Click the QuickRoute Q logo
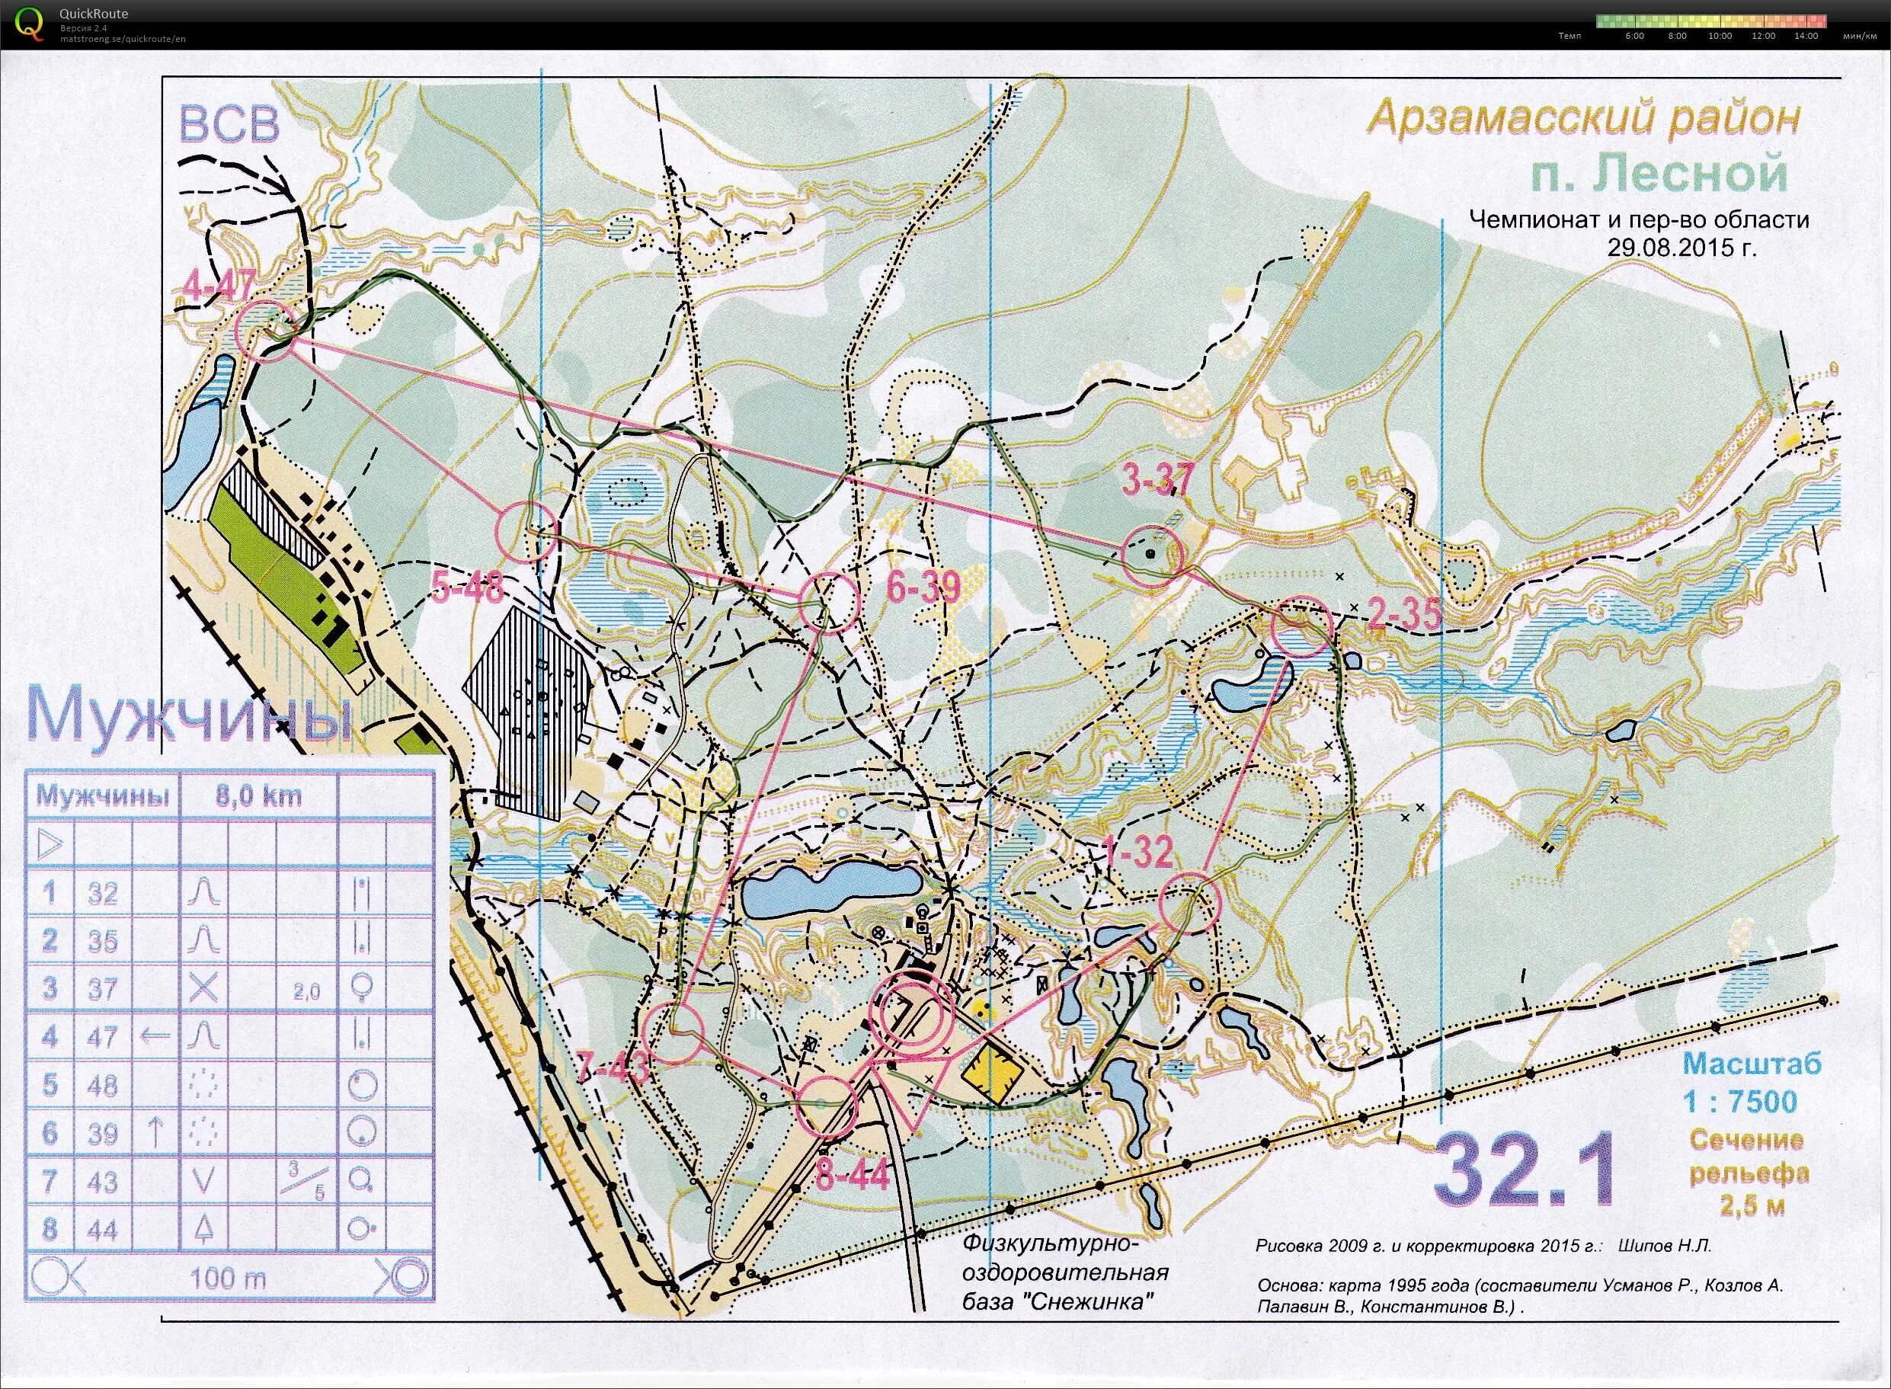Screen dimensions: 1891x1389 (x=27, y=23)
